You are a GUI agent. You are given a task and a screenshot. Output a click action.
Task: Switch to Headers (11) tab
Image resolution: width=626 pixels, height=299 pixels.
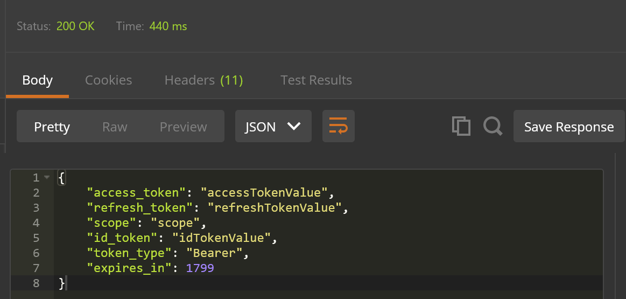tap(203, 80)
